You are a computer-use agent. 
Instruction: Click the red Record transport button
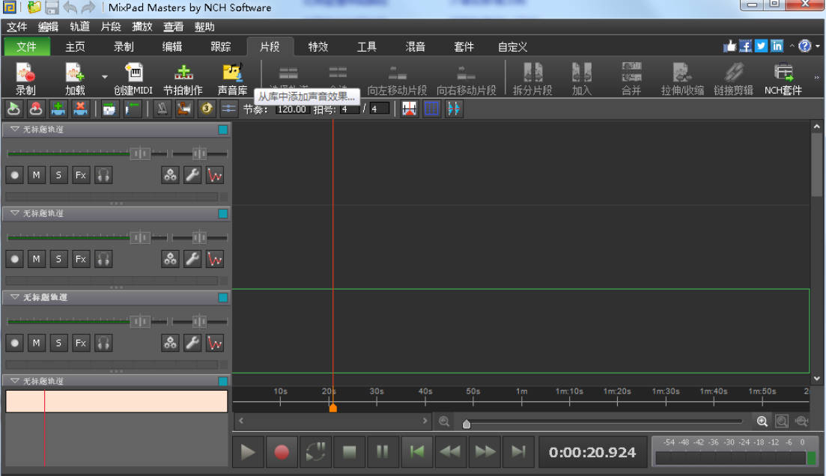(x=282, y=452)
